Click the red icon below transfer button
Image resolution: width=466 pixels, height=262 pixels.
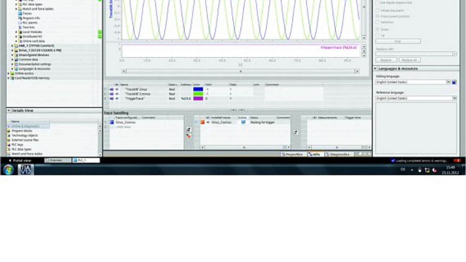[189, 136]
